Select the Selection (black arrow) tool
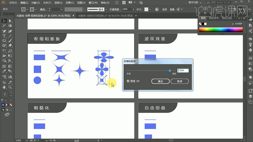Screen dimensions: 253x142 point(4,21)
